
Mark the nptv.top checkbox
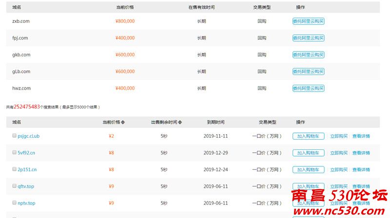click(14, 202)
